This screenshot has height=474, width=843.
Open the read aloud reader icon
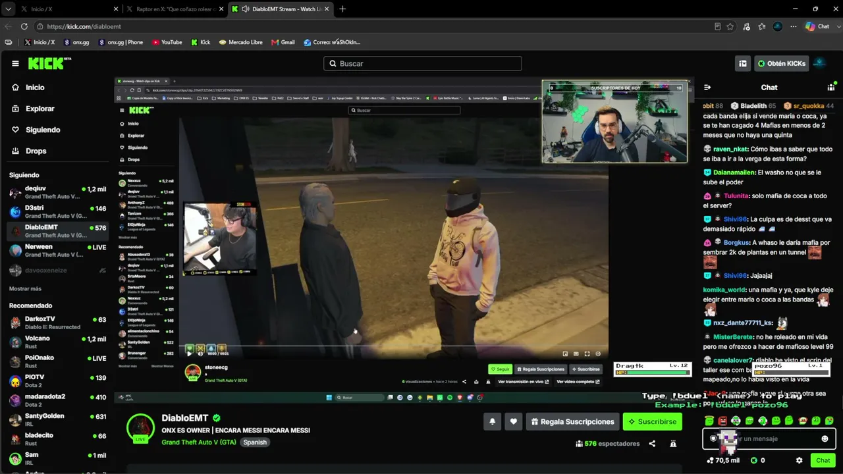[x=717, y=26]
